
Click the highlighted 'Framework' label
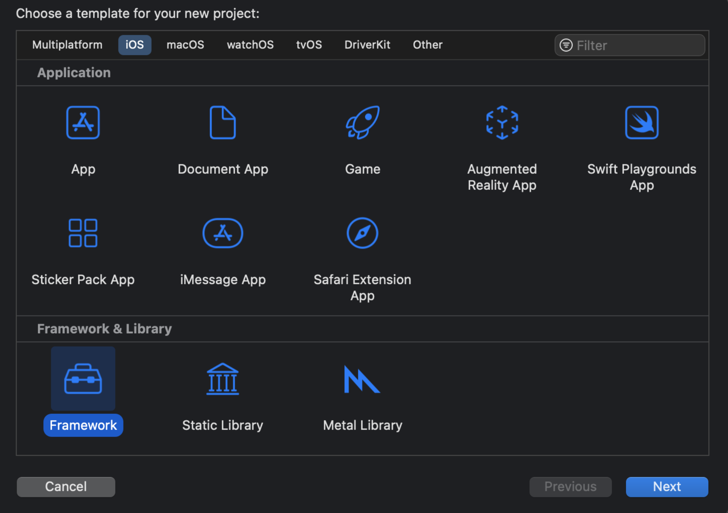(83, 425)
